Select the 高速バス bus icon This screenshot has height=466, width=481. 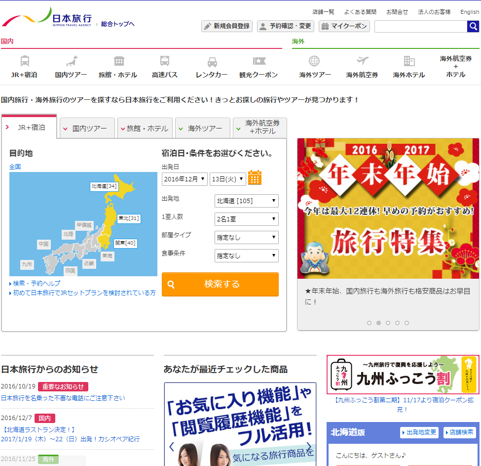pos(165,61)
